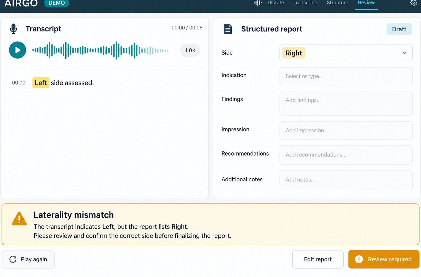Select the Review tab

(x=366, y=3)
